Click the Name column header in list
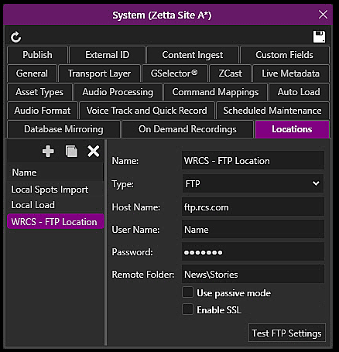Screen dimensions: 339x352 click(x=55, y=173)
